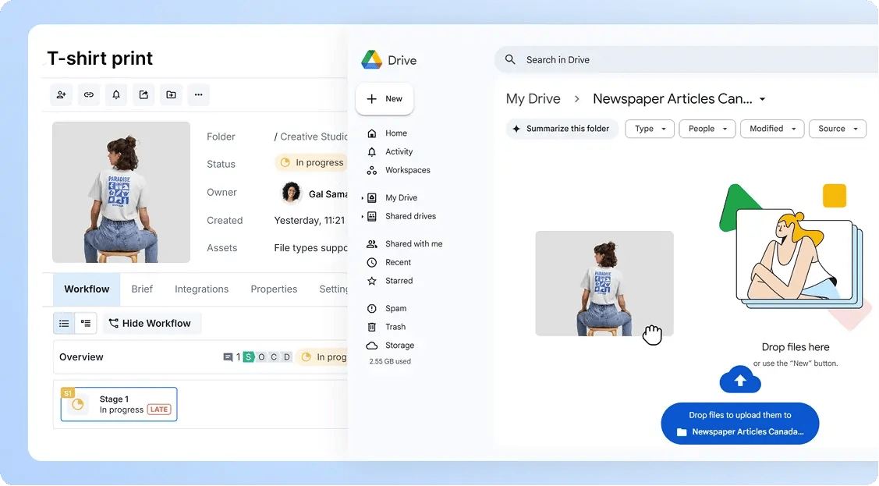Hide the workflow panel
The height and width of the screenshot is (486, 879).
(x=151, y=322)
